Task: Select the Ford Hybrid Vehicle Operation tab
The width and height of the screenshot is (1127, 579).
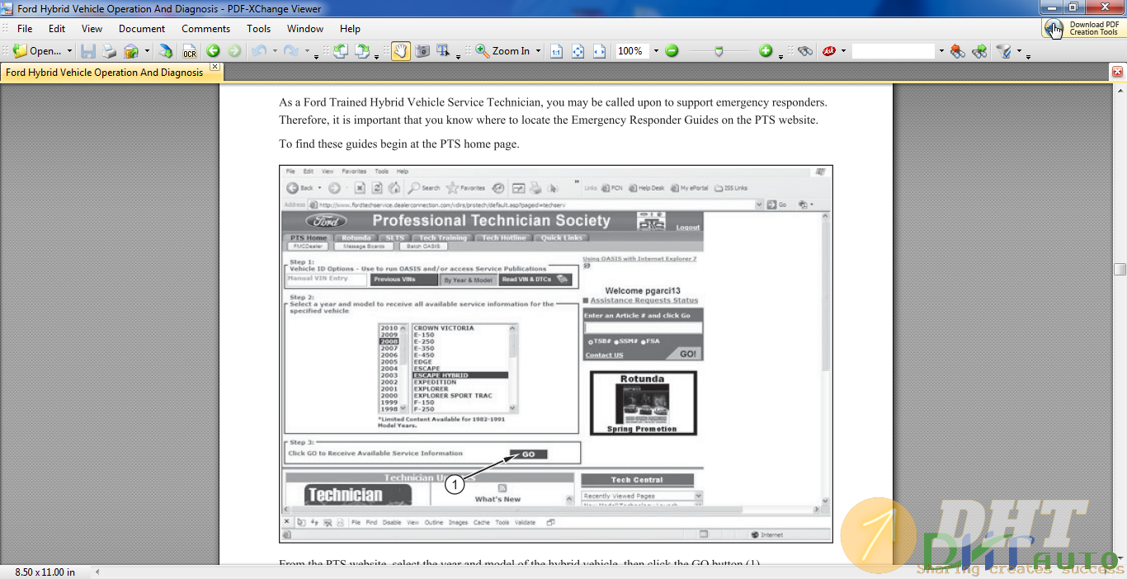Action: (x=105, y=72)
